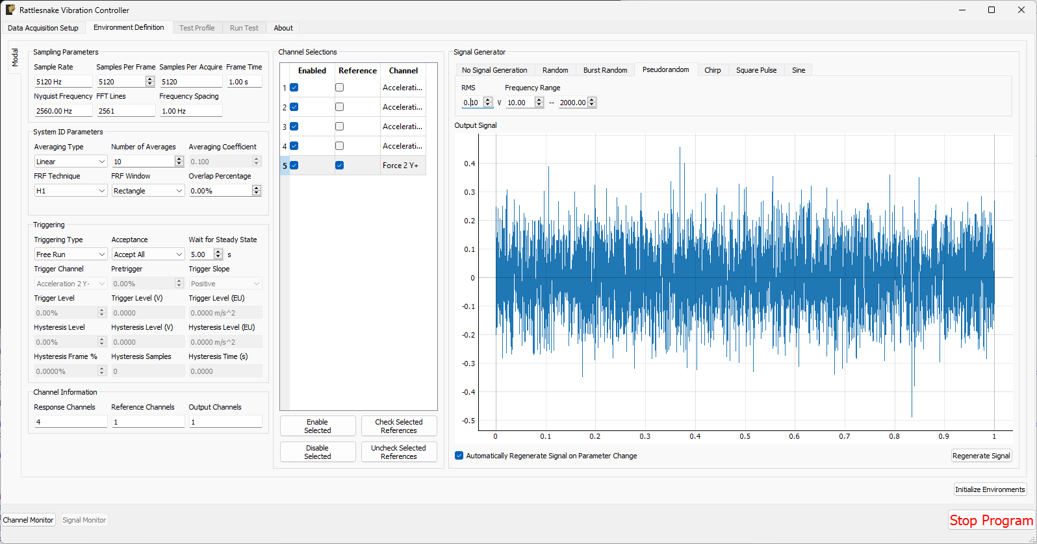Open the Trigger Slope Positive dropdown
The height and width of the screenshot is (544, 1037).
(225, 284)
